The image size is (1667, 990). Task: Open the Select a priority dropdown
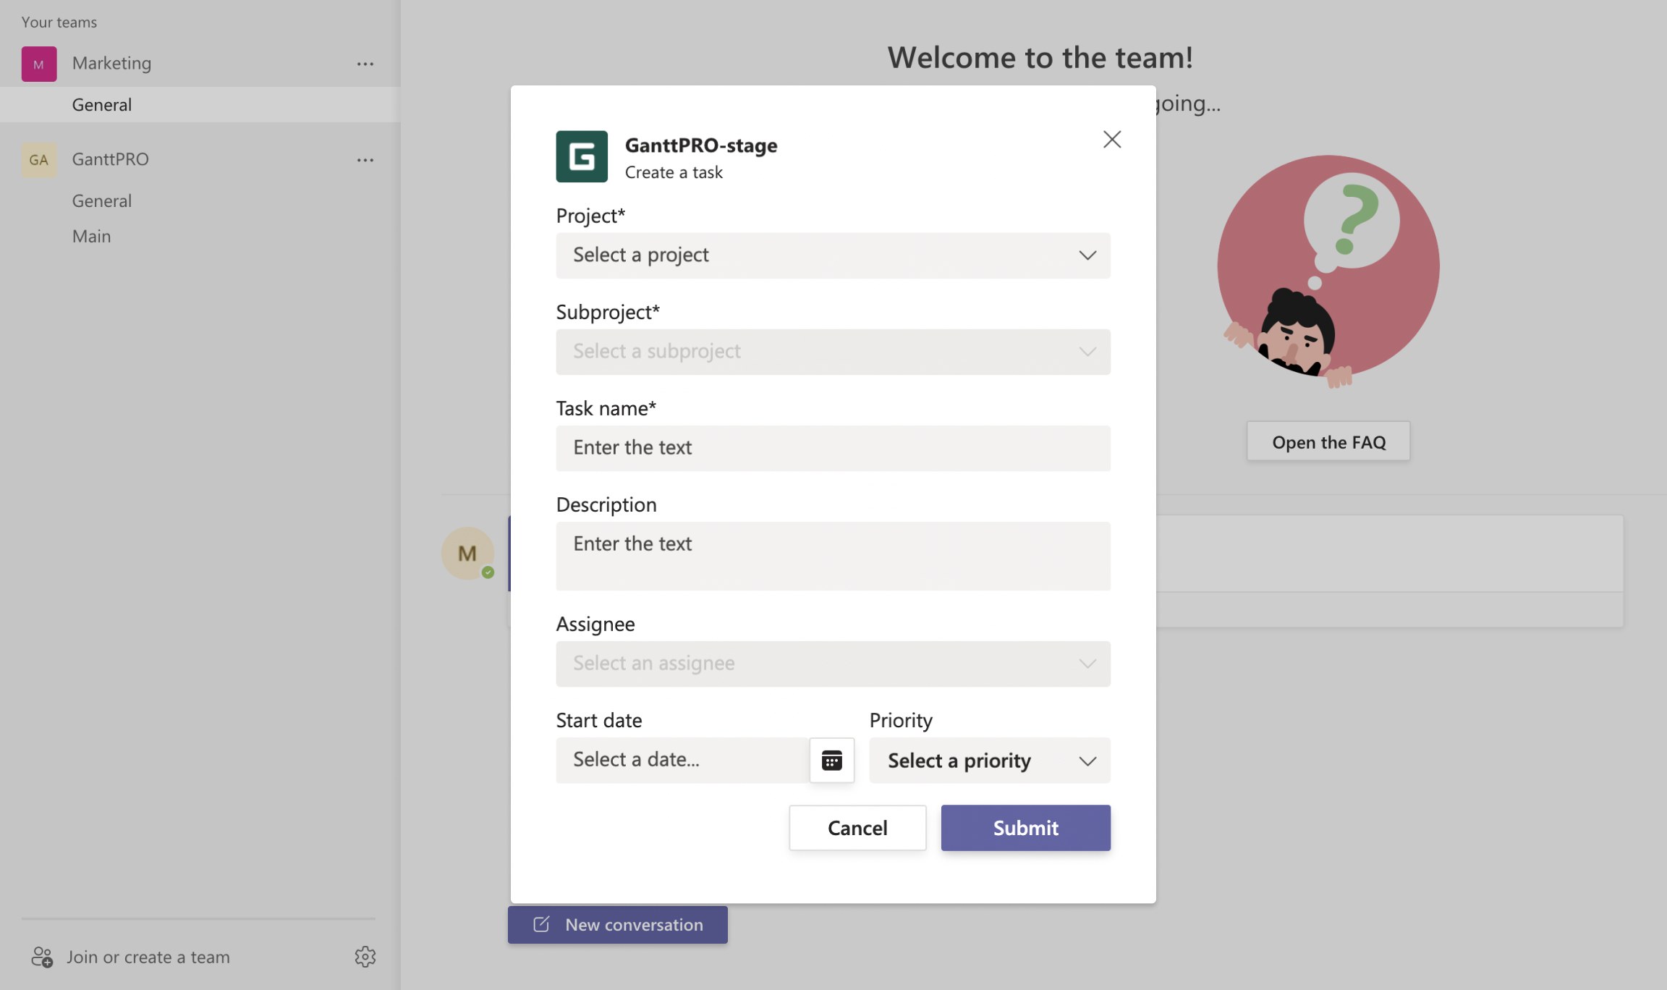click(x=988, y=761)
